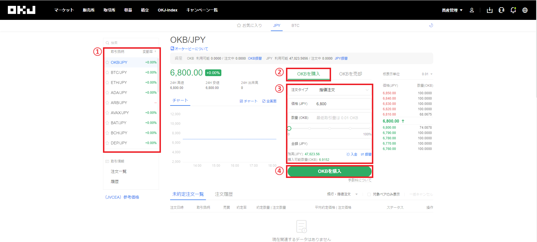Sort list by 変動率 arrows
The height and width of the screenshot is (242, 537).
click(x=155, y=51)
